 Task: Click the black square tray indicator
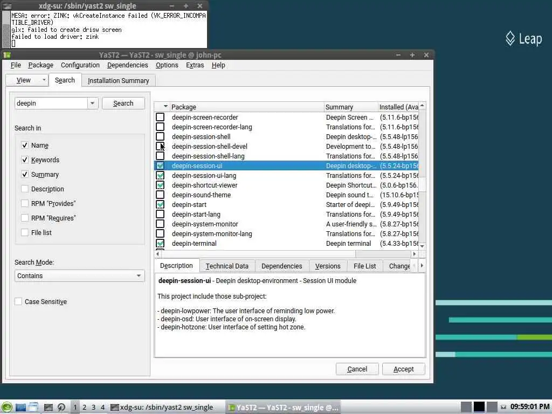pyautogui.click(x=479, y=407)
